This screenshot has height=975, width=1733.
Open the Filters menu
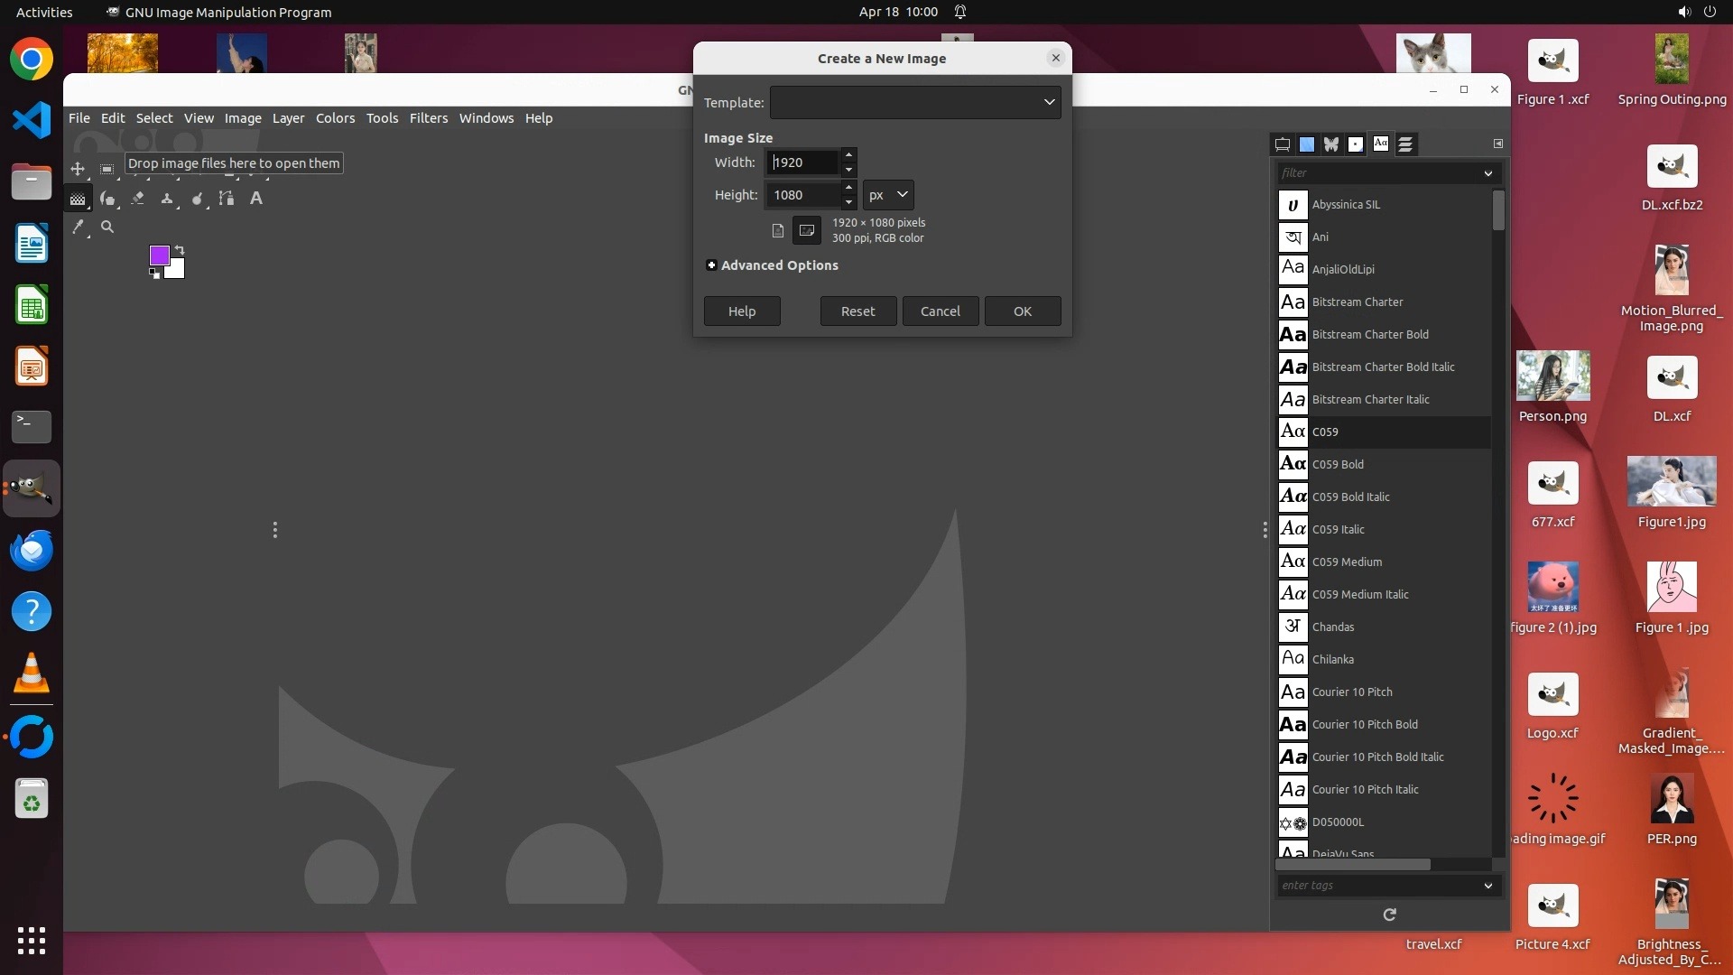click(x=428, y=118)
